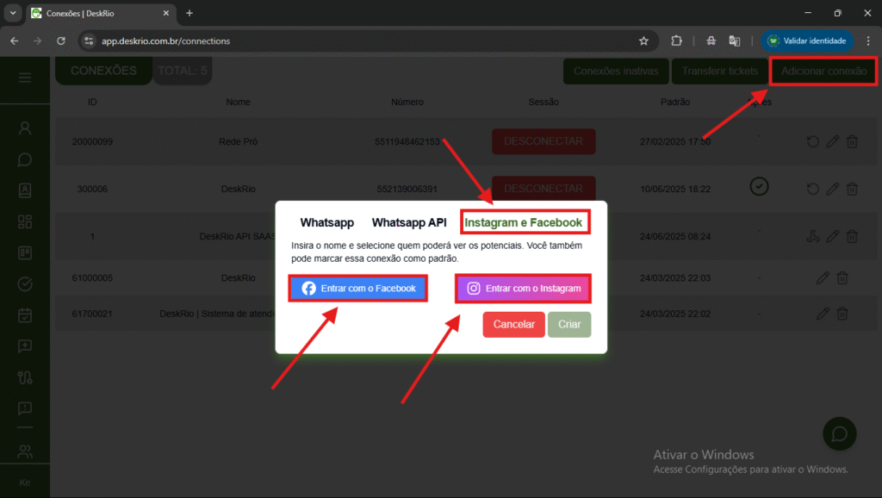Edit the DeskRio API SAAS connection

point(833,236)
